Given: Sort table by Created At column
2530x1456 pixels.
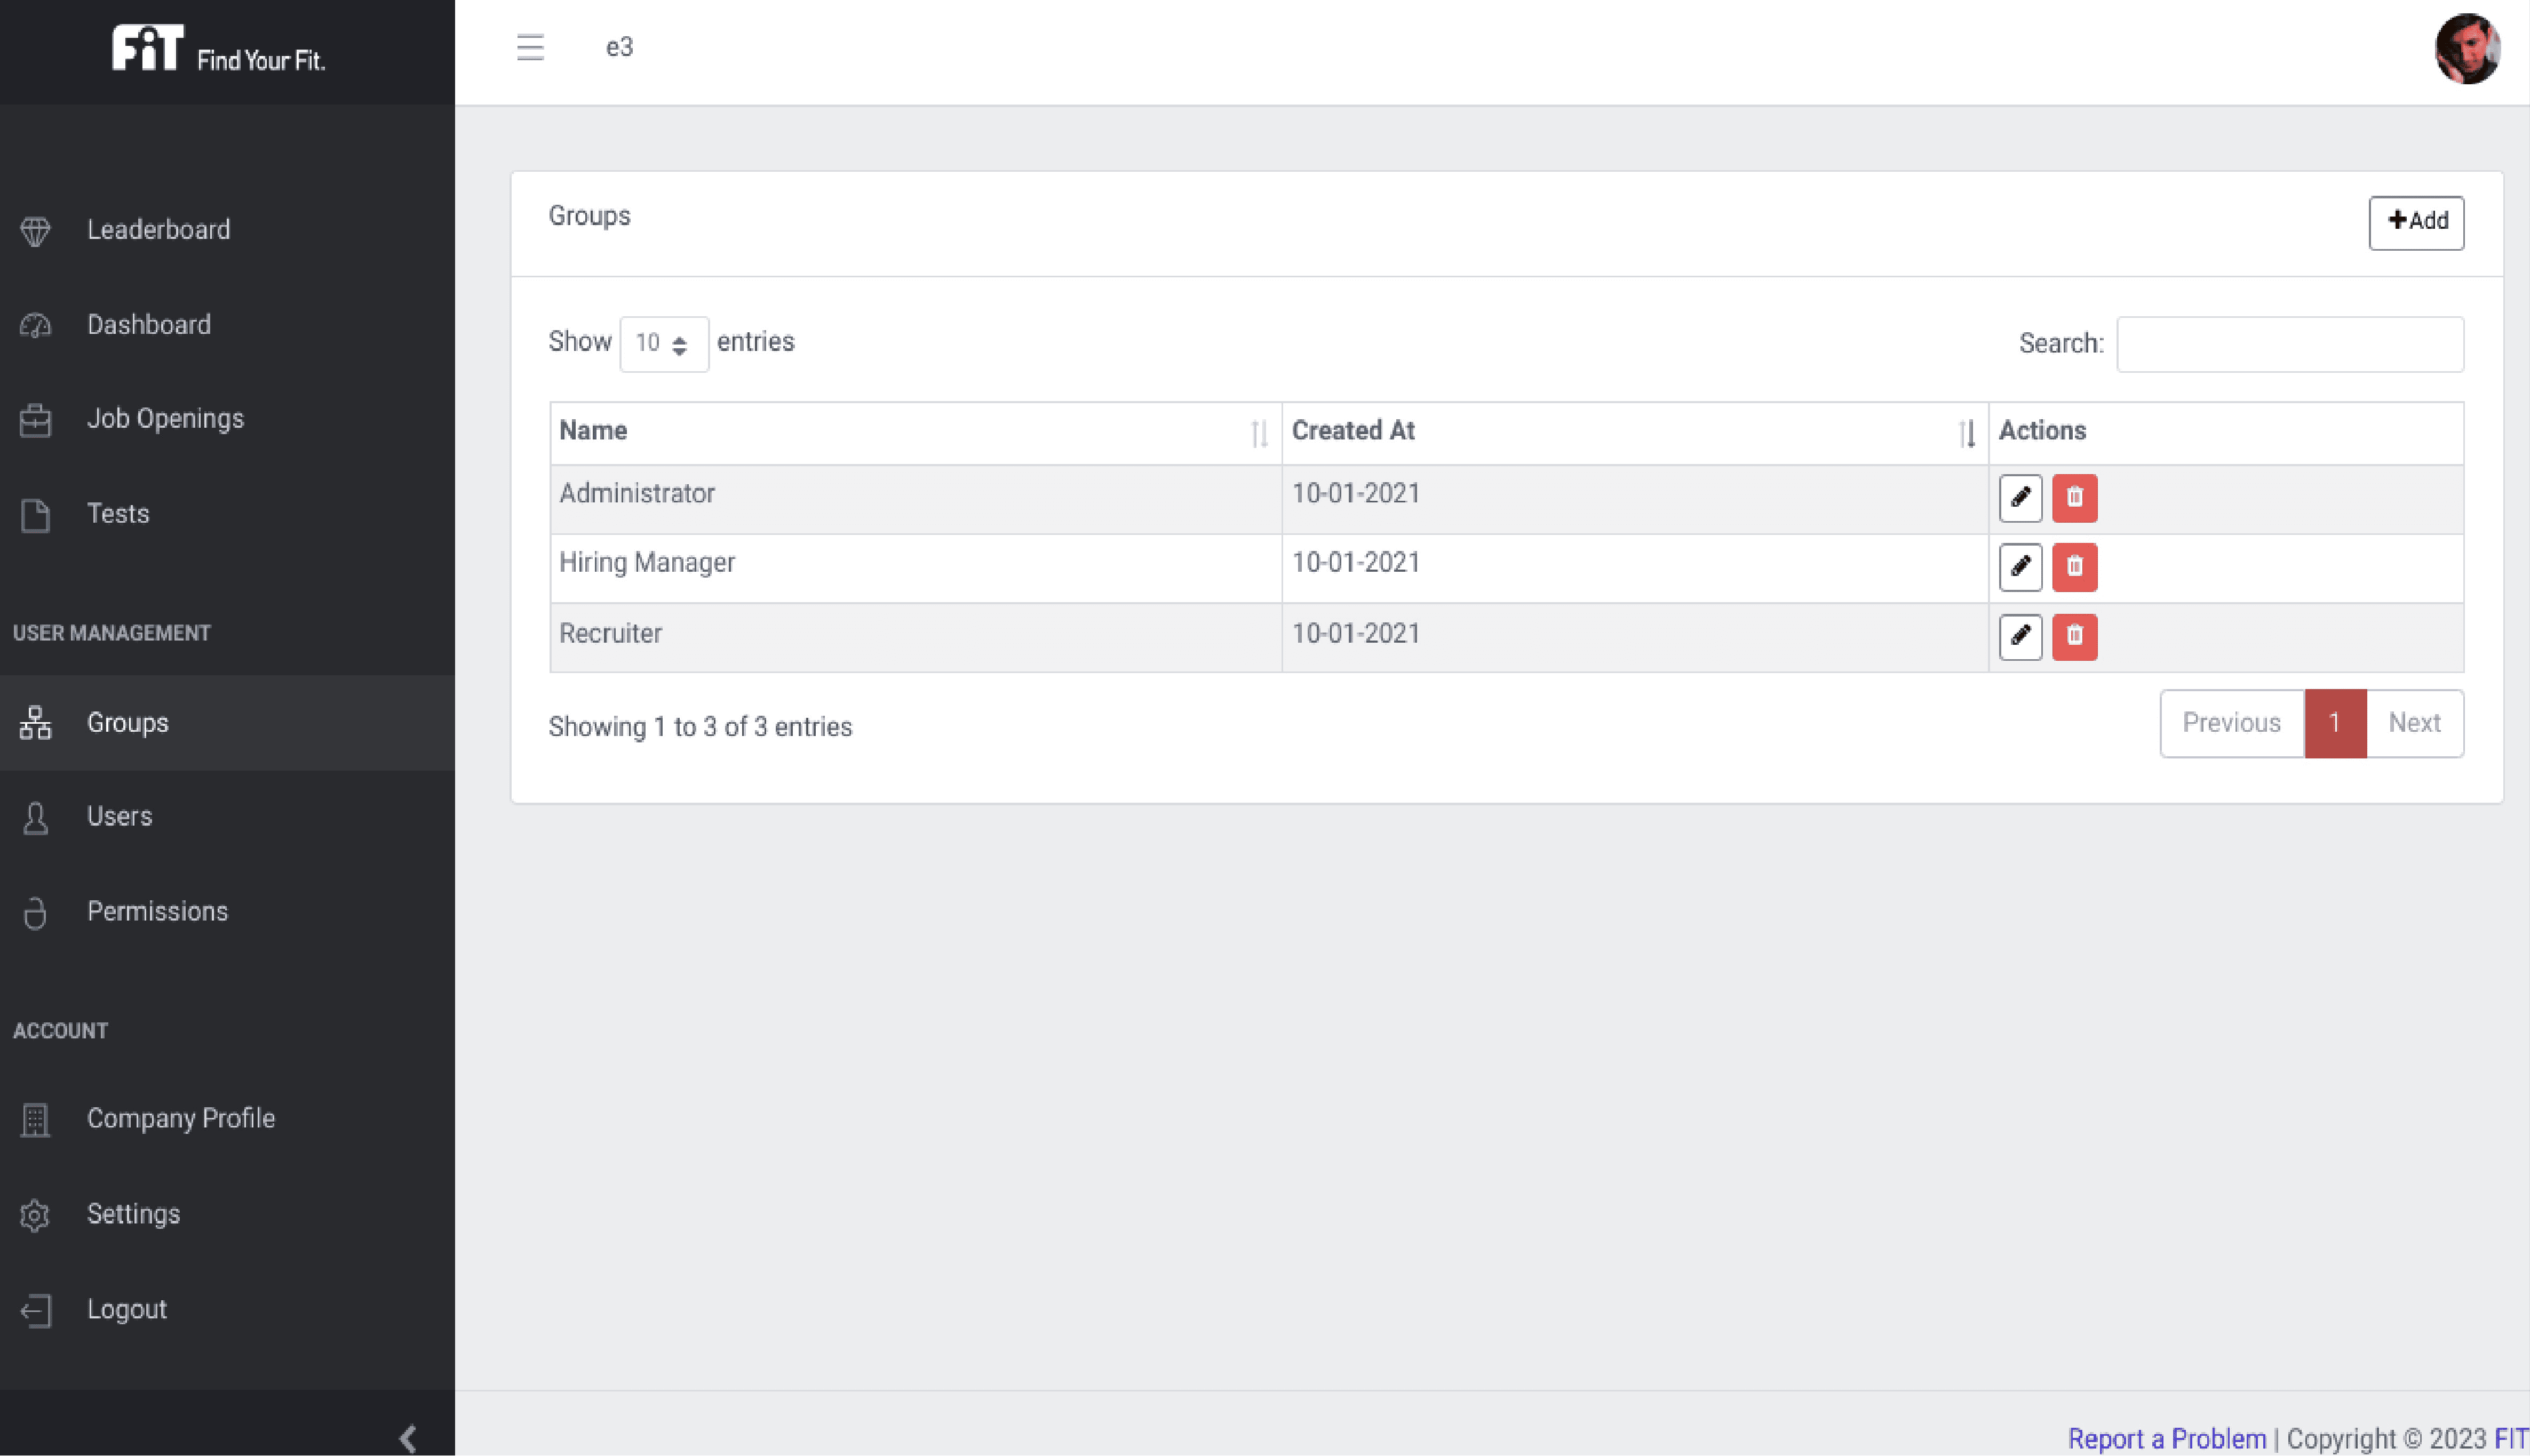Looking at the screenshot, I should click(x=1635, y=432).
